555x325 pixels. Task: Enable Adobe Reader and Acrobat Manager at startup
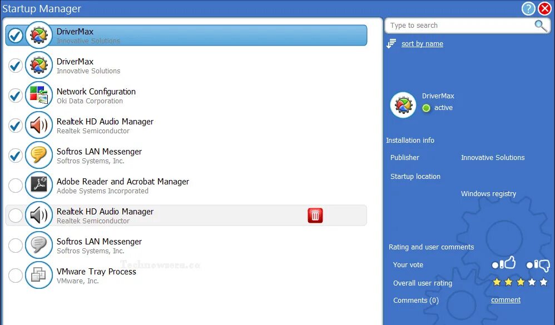[x=16, y=186]
